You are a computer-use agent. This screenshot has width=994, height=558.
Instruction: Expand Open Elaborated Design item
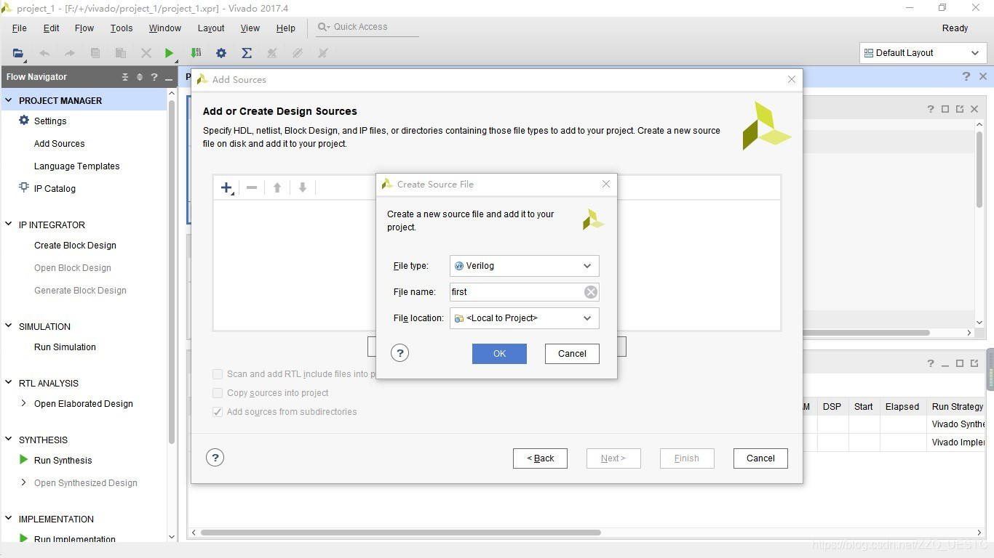(24, 403)
